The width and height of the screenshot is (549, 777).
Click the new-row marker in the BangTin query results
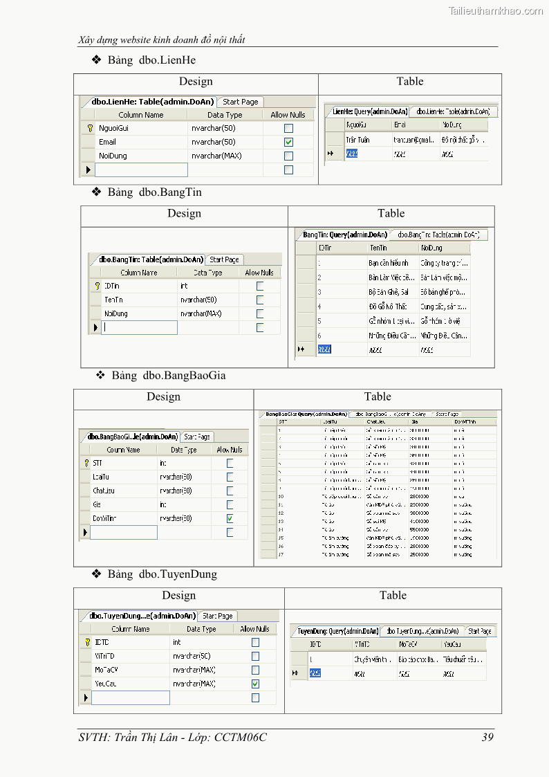point(301,349)
